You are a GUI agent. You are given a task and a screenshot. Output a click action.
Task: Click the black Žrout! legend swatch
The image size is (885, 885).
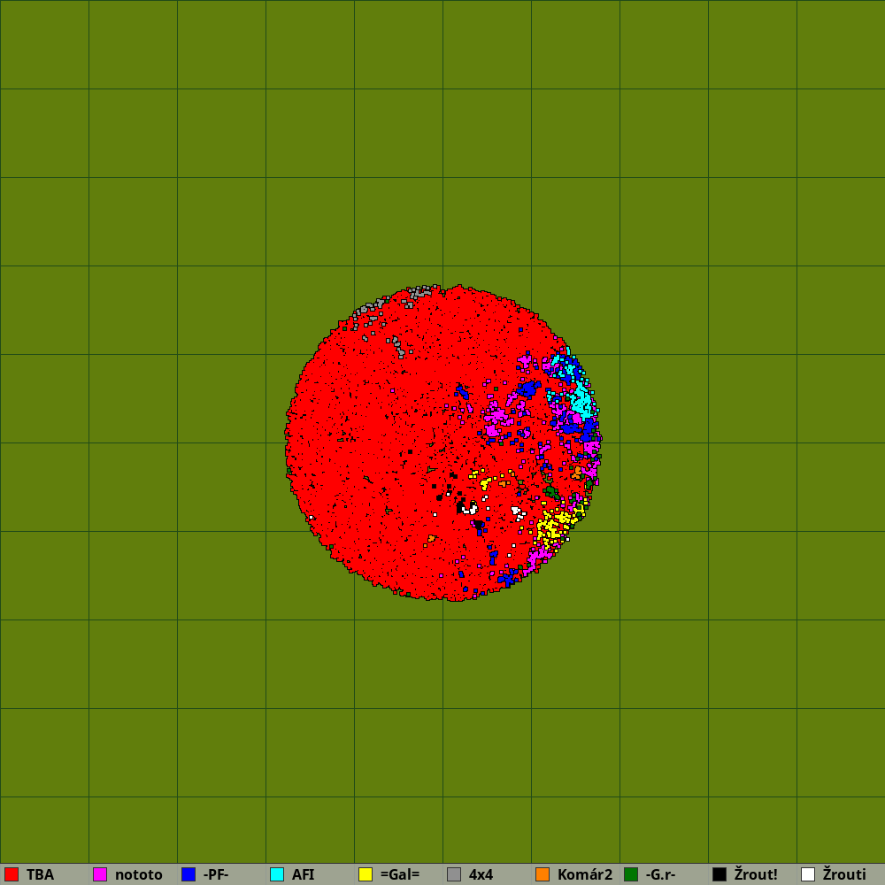(720, 874)
